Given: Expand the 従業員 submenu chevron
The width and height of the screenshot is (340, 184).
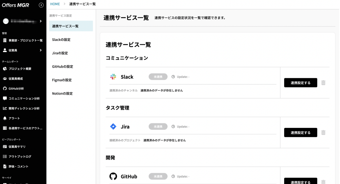Looking at the screenshot, I should coord(40,50).
